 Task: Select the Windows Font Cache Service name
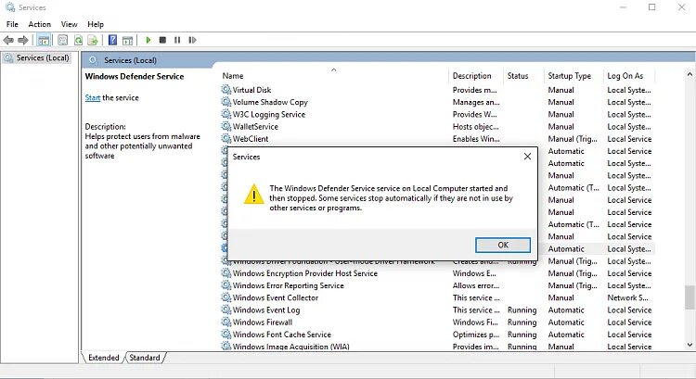pyautogui.click(x=282, y=335)
